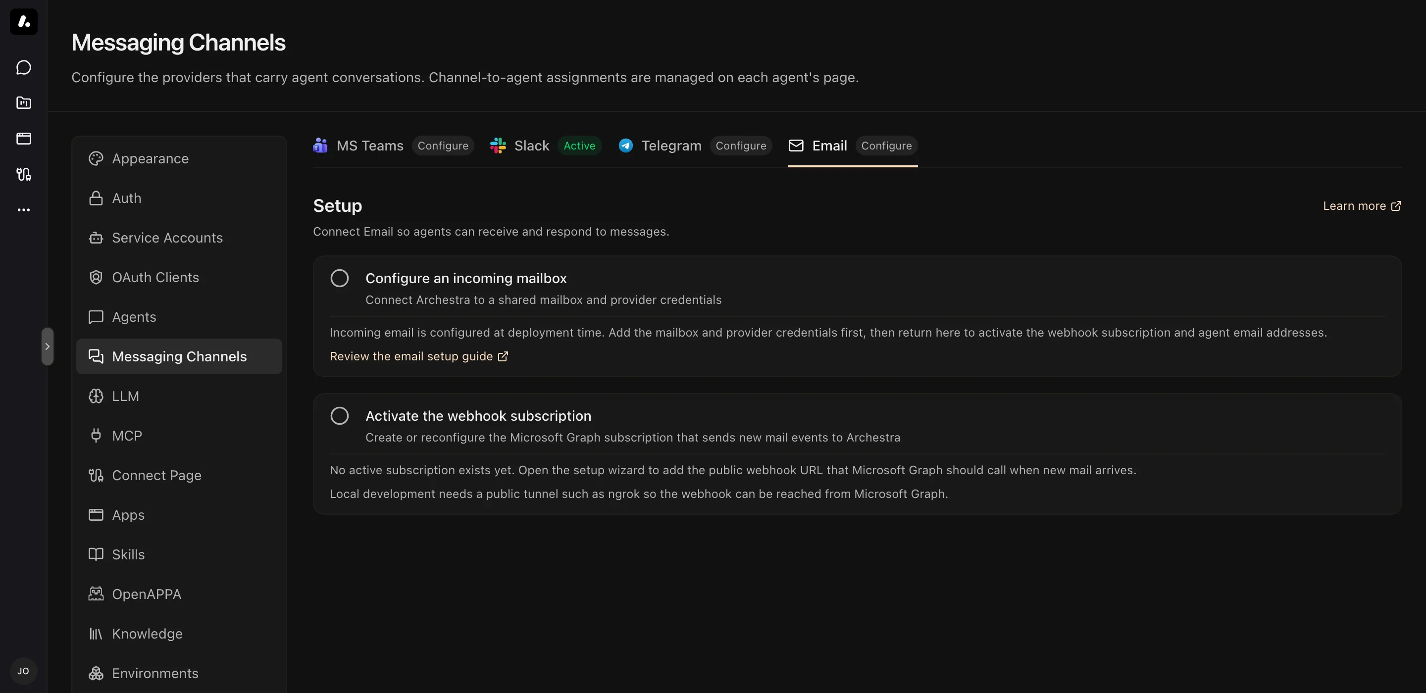Screen dimensions: 1426x693
Task: Click the Archestra logo icon
Action: (24, 22)
